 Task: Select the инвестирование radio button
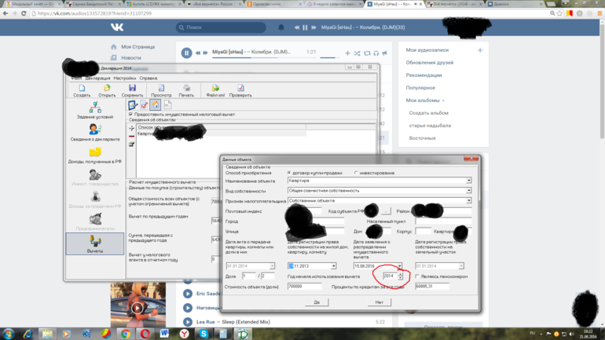(356, 173)
